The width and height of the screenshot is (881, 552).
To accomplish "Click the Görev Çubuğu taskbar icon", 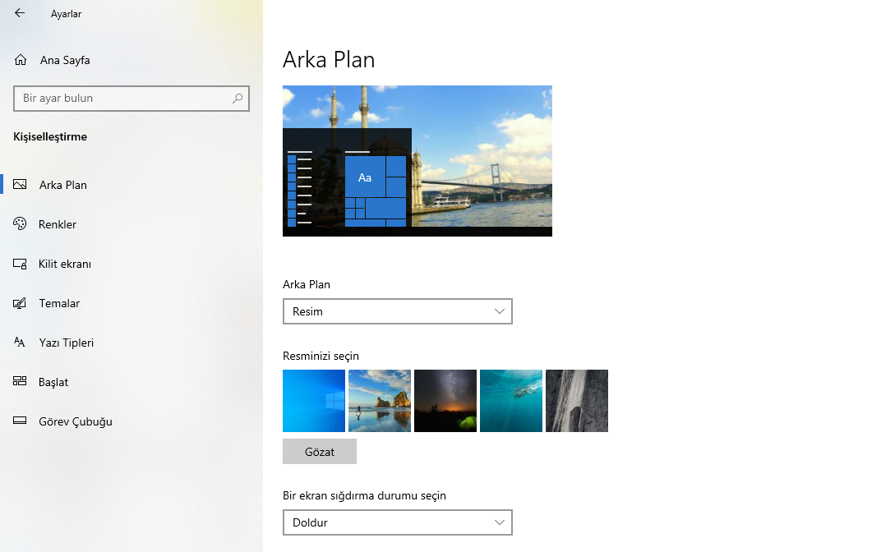I will pyautogui.click(x=20, y=420).
